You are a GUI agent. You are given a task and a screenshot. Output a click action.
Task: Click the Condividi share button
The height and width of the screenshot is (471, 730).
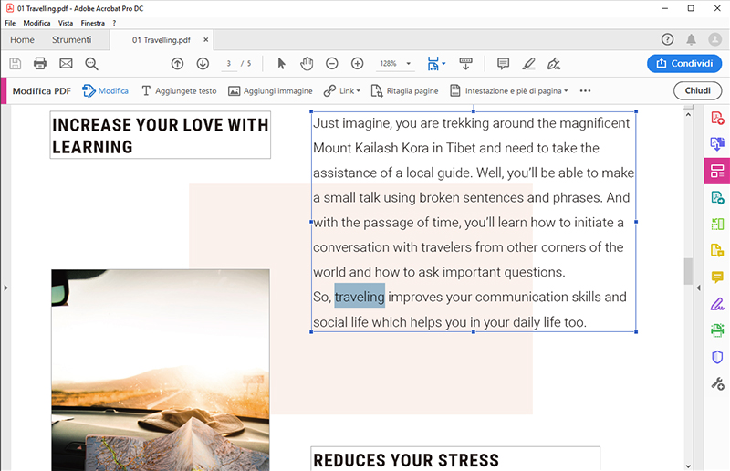point(684,63)
